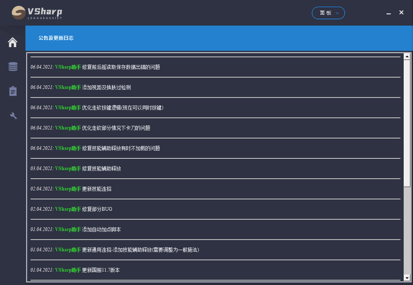Expand the 面板 dropdown
The width and height of the screenshot is (413, 285).
pyautogui.click(x=328, y=13)
